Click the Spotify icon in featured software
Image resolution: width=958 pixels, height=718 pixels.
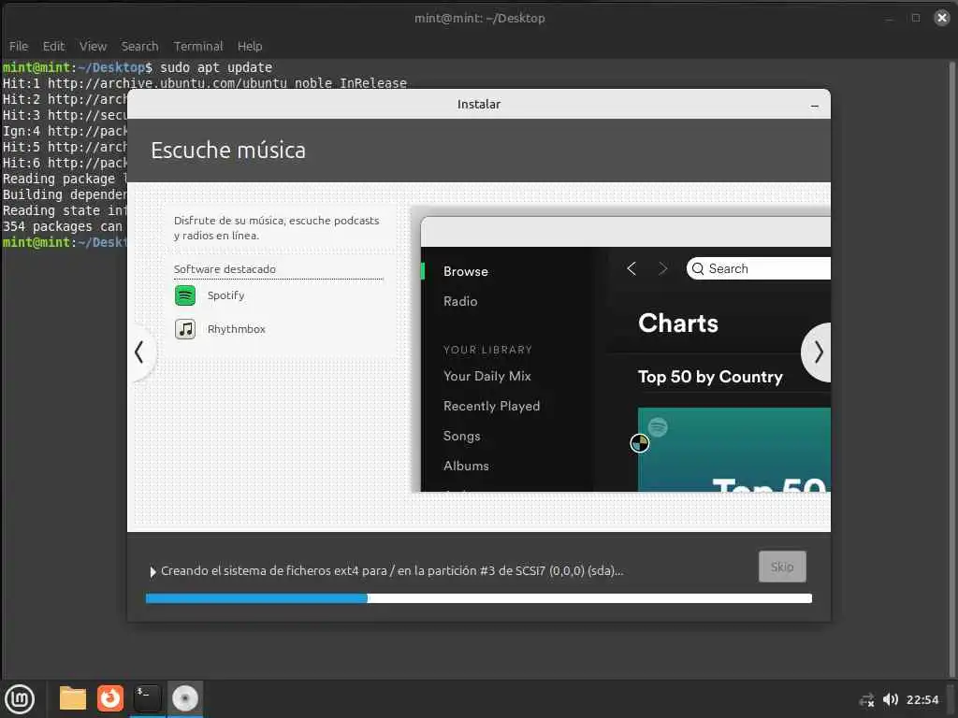pyautogui.click(x=185, y=295)
